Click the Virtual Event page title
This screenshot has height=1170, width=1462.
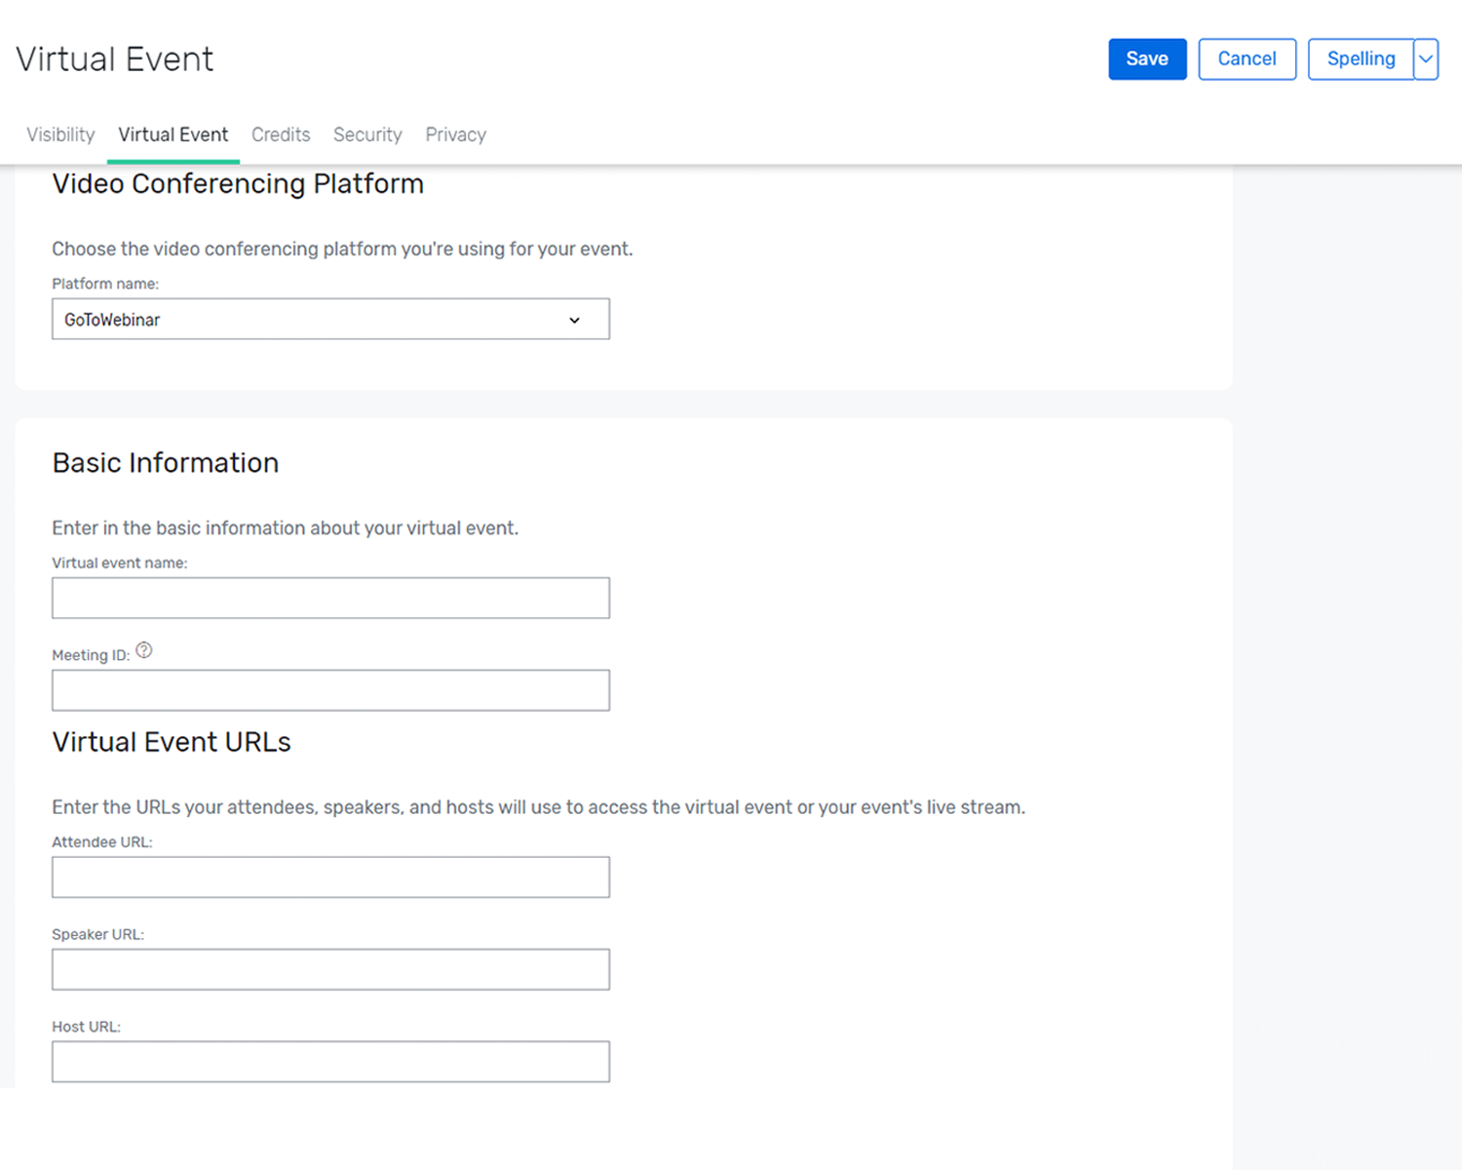pyautogui.click(x=114, y=58)
